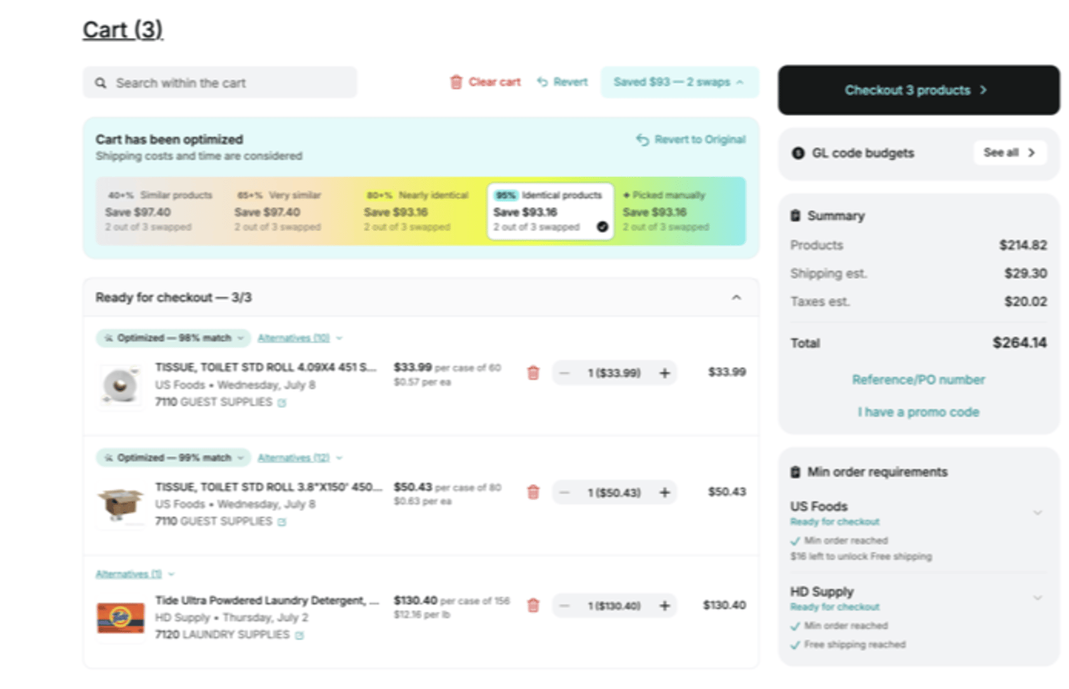1069x689 pixels.
Task: Focus the 'Search within the cart' field
Action: click(220, 83)
